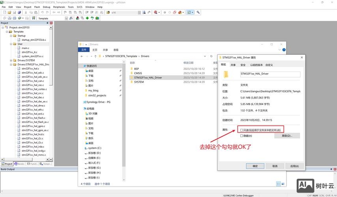Click the Undo toolbar icon

coord(42,13)
